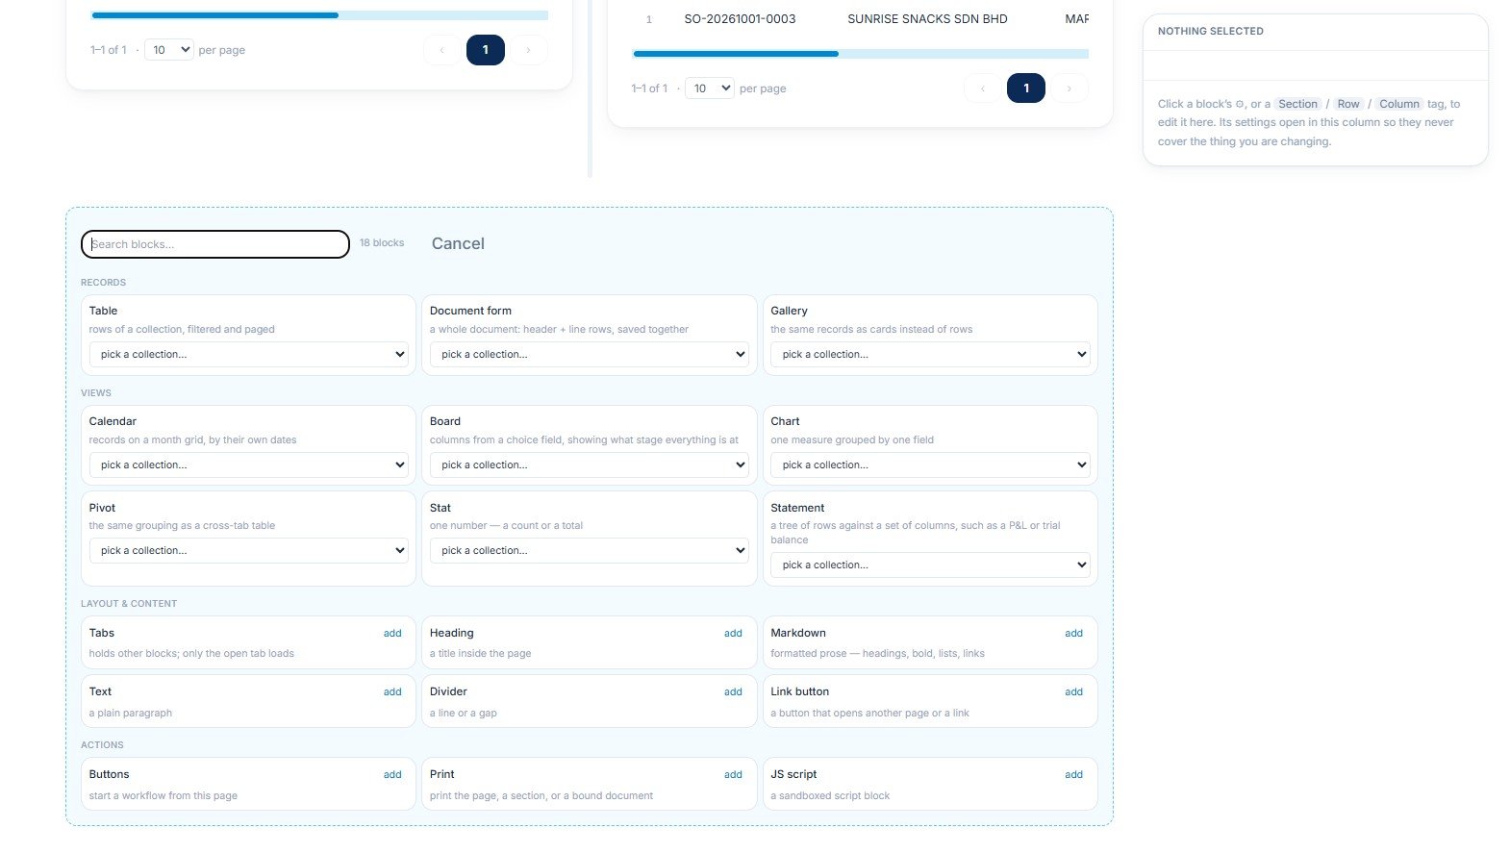
Task: Open per page dropdown under SUNRISE SNACKS table
Action: [710, 88]
